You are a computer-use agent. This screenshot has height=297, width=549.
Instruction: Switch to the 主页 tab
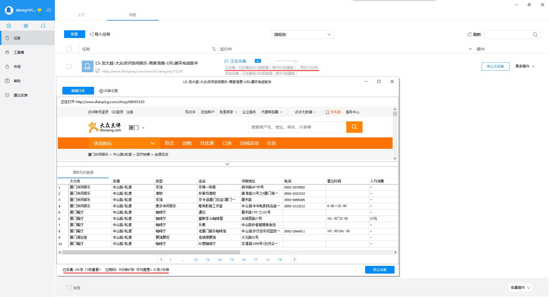[x=81, y=15]
